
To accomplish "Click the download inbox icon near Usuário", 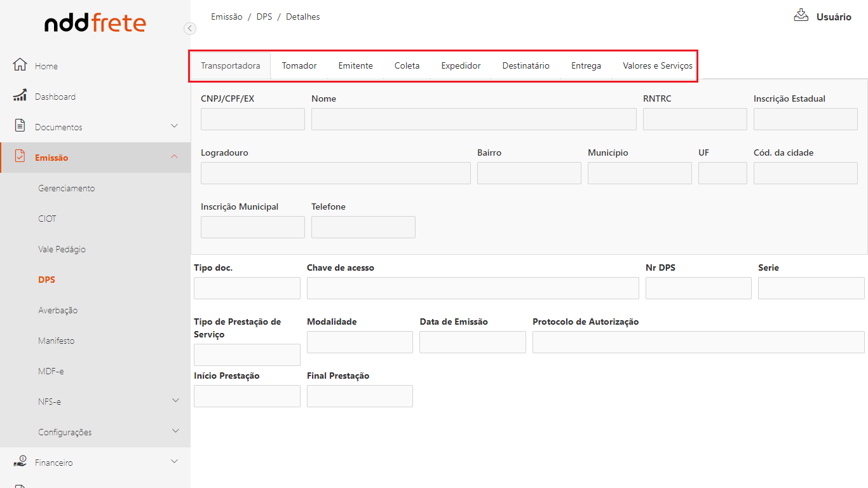I will (x=801, y=15).
